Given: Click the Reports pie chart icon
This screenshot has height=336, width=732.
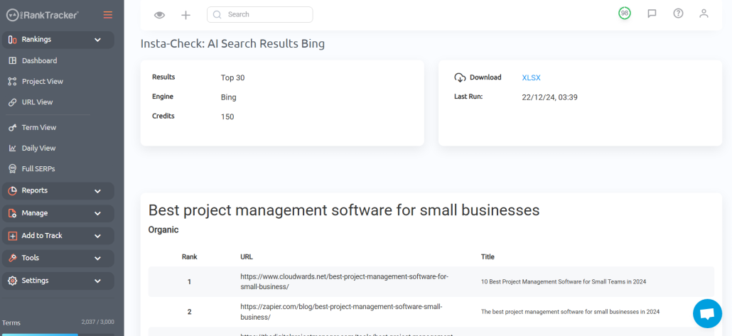Looking at the screenshot, I should 13,190.
